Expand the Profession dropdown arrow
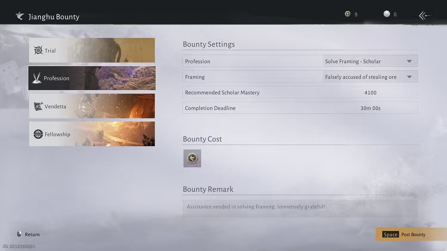 click(x=409, y=61)
